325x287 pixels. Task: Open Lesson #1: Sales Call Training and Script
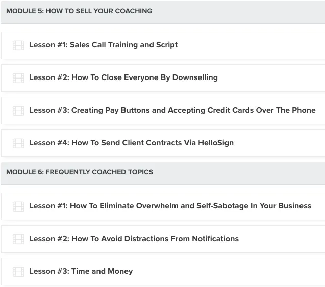coord(103,45)
